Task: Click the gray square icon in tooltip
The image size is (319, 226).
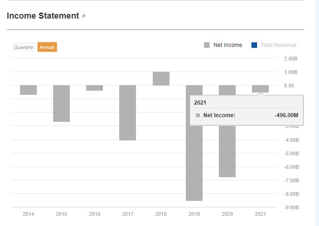Action: pos(198,115)
